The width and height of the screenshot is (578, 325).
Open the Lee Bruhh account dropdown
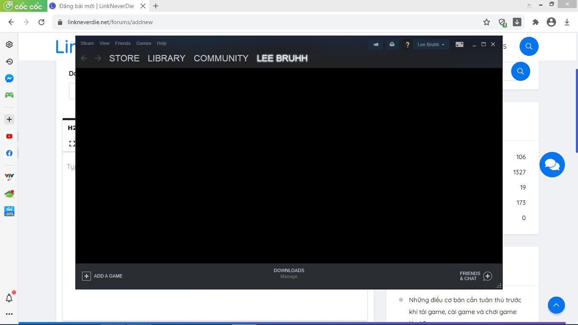pyautogui.click(x=431, y=44)
